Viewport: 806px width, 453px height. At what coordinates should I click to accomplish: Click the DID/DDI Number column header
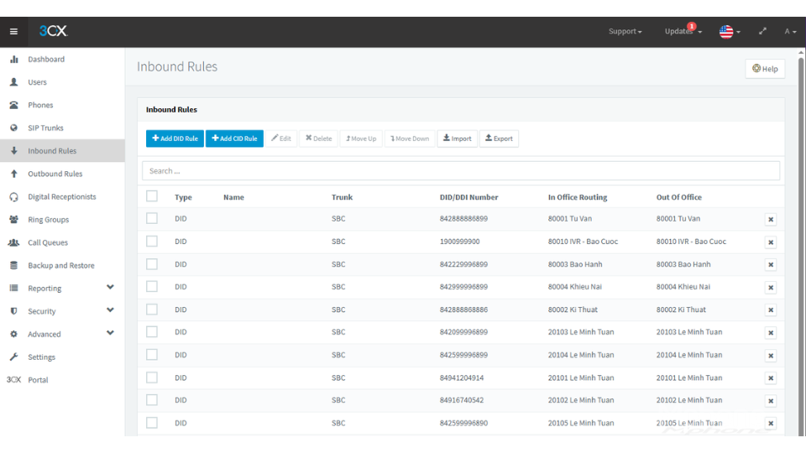click(468, 197)
